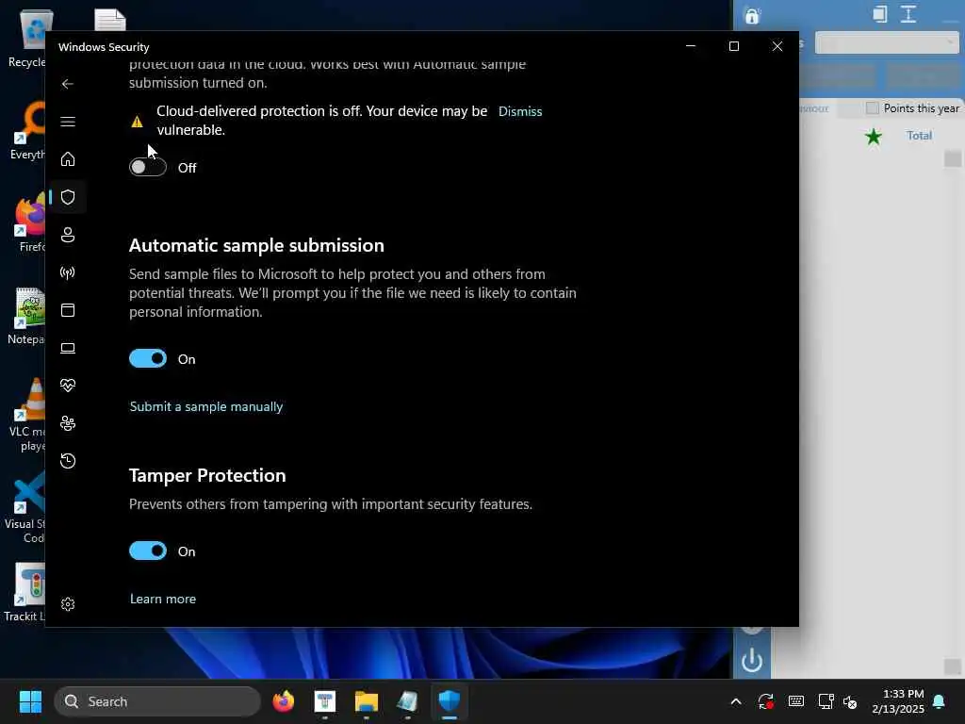Open the clock showing 1:33 PM
The width and height of the screenshot is (965, 724).
click(x=898, y=701)
